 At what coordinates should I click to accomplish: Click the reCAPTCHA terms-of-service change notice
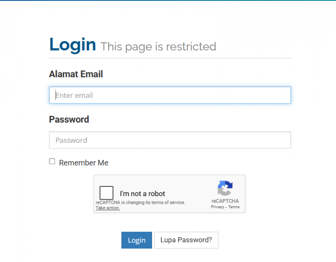click(x=140, y=203)
